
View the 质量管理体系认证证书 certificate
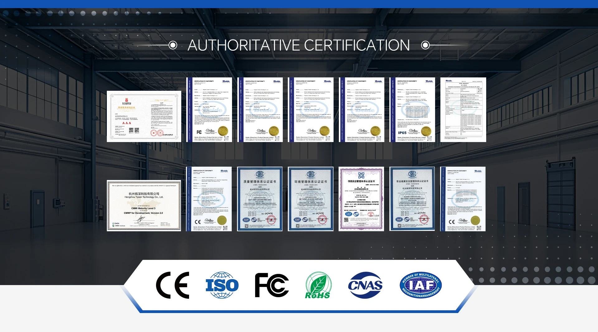point(260,199)
